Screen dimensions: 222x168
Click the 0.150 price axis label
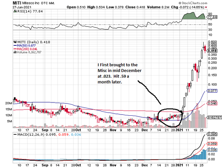tap(212, 75)
